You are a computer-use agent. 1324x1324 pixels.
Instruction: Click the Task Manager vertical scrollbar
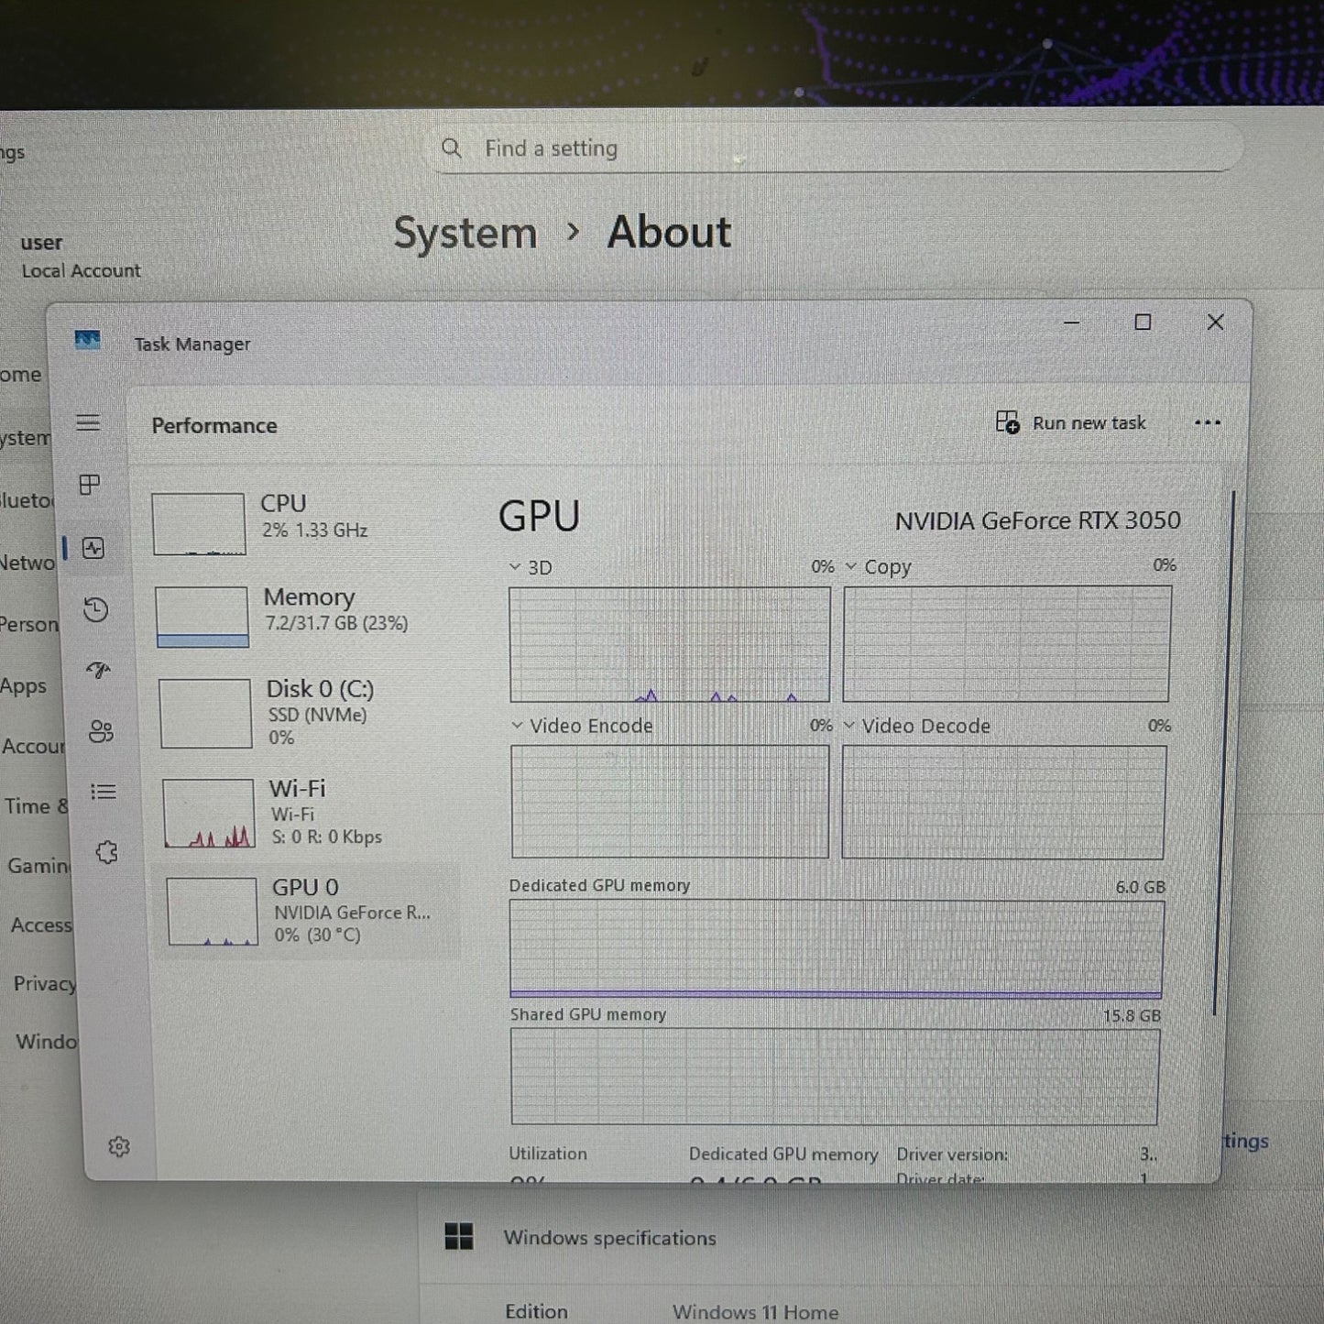pyautogui.click(x=1222, y=751)
